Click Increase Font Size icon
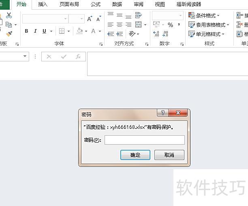 tap(90, 19)
